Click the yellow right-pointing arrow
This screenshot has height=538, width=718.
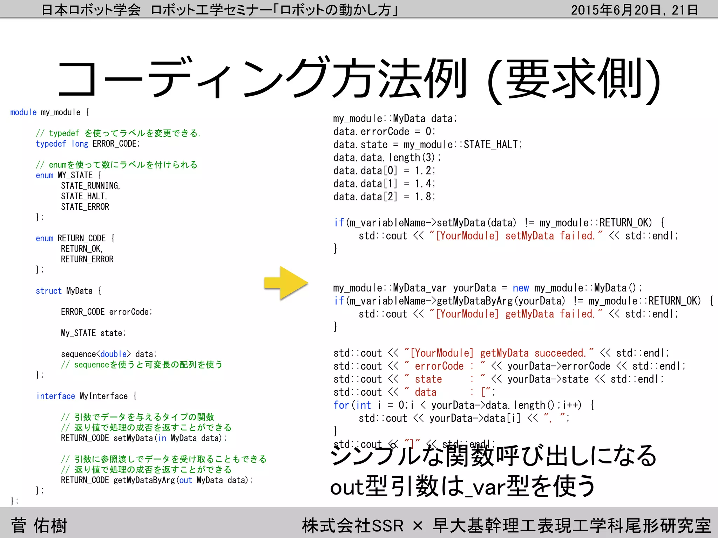click(286, 283)
